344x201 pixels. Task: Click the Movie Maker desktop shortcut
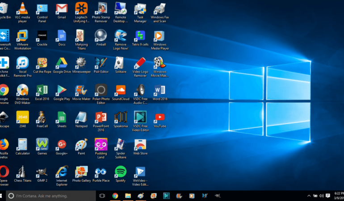tap(81, 90)
